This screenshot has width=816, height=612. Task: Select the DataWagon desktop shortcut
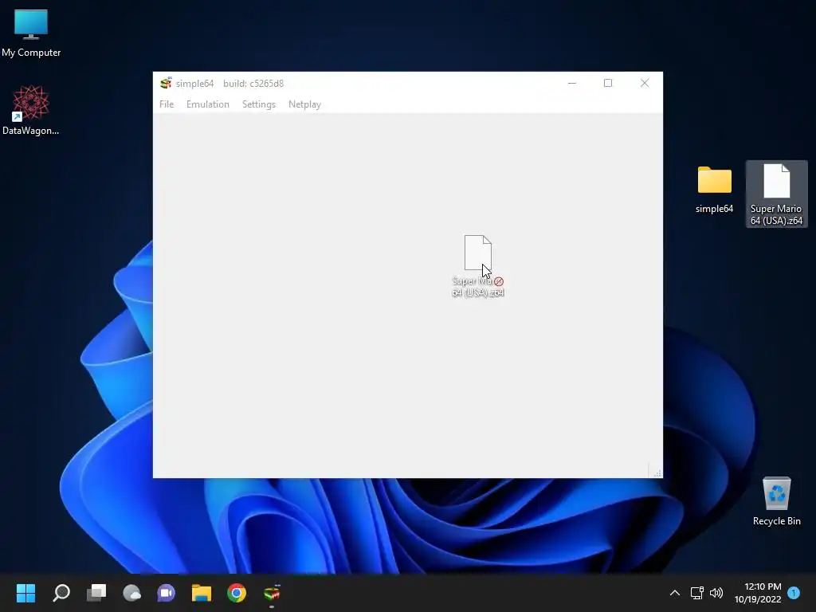pyautogui.click(x=31, y=111)
